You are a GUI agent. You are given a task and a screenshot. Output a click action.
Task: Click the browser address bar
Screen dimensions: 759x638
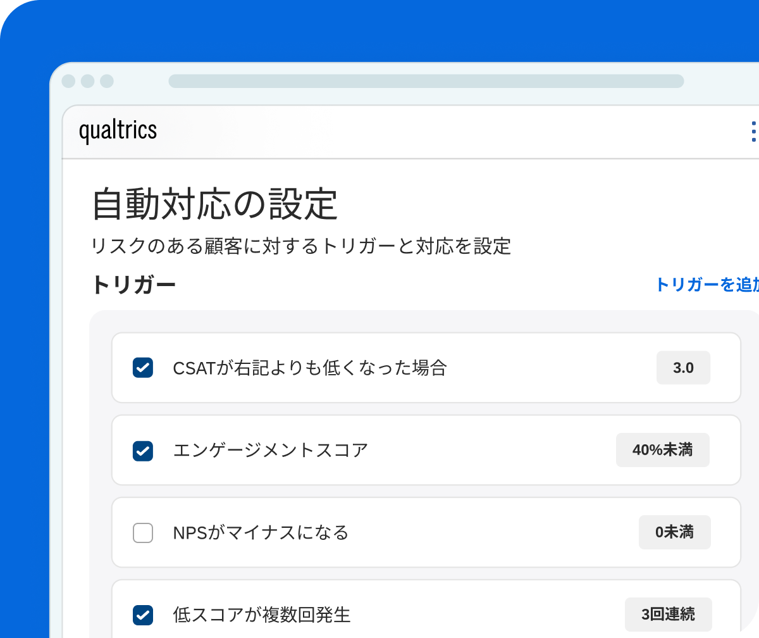click(426, 81)
